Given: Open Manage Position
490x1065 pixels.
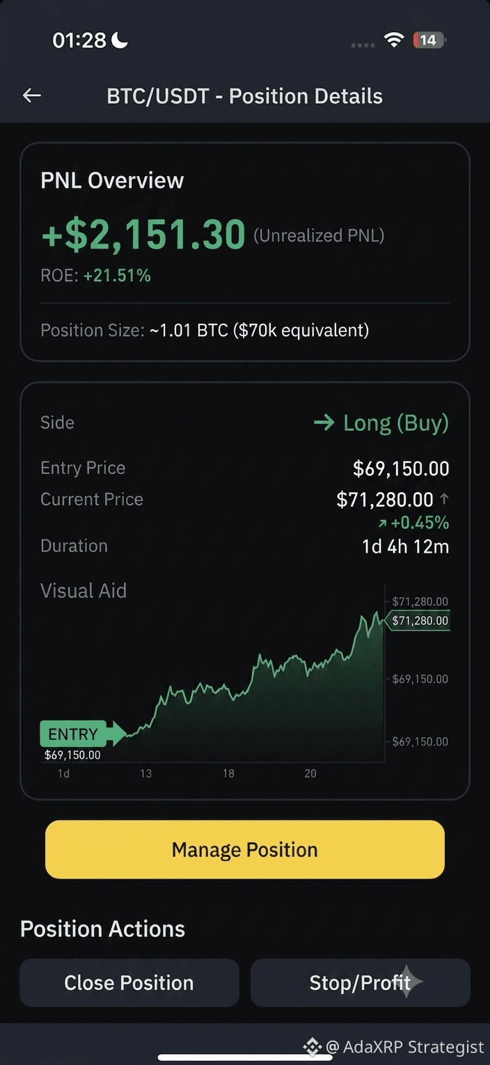Looking at the screenshot, I should click(x=245, y=849).
